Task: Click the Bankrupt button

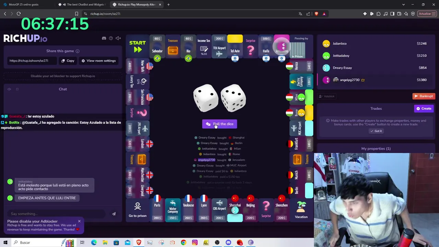Action: pos(424,96)
